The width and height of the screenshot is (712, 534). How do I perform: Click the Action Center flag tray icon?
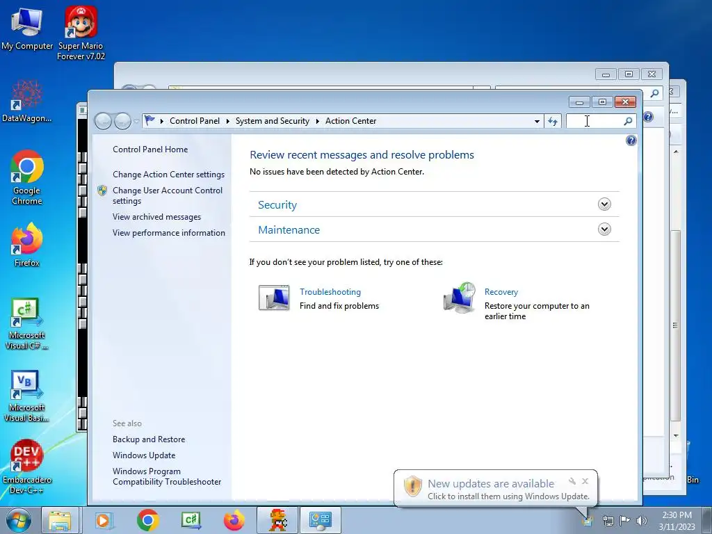625,521
